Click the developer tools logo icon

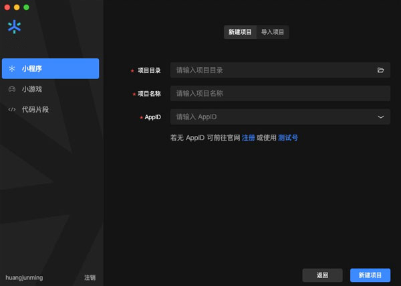pyautogui.click(x=14, y=27)
